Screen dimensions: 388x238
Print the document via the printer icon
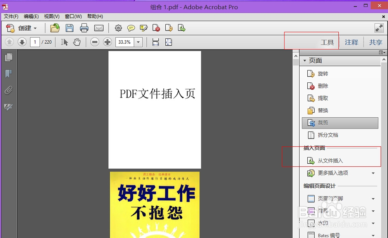[x=85, y=27]
